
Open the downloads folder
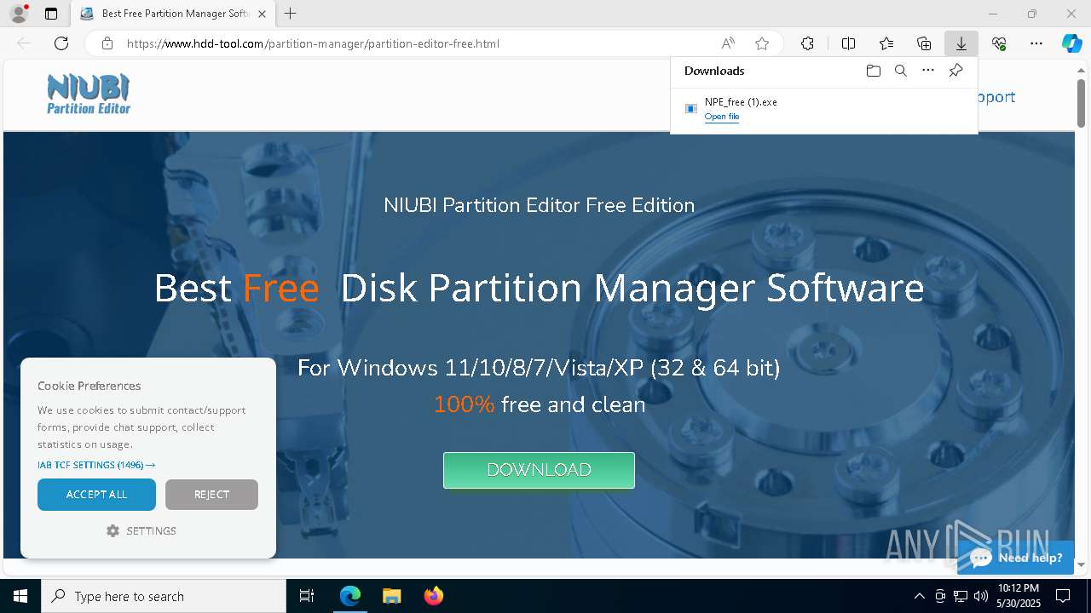[873, 71]
